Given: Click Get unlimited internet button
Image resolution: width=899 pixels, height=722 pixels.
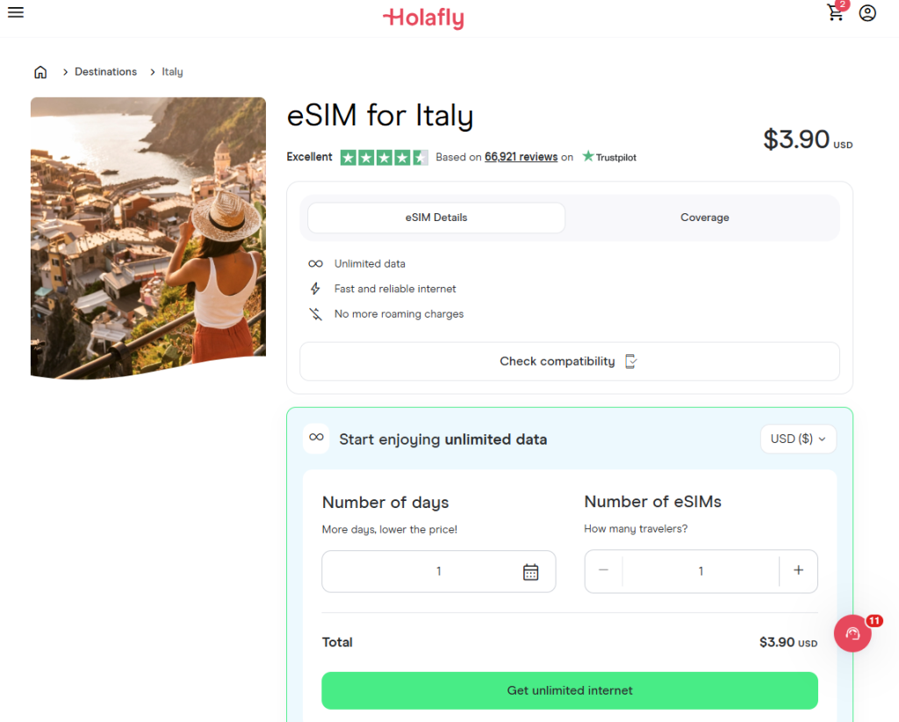Looking at the screenshot, I should (570, 690).
